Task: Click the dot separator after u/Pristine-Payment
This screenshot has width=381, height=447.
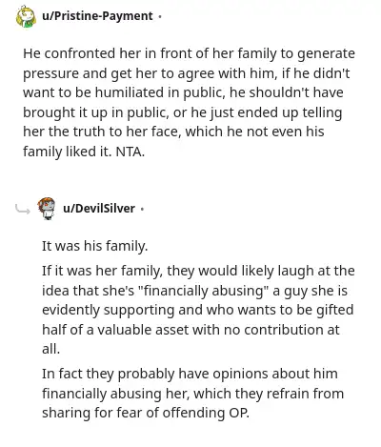Action: point(160,16)
